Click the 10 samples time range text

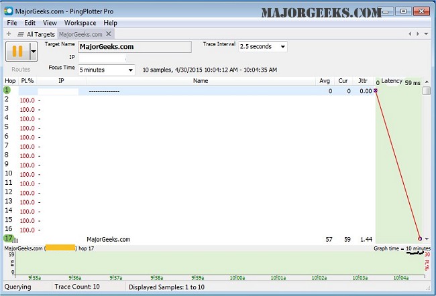click(x=210, y=70)
